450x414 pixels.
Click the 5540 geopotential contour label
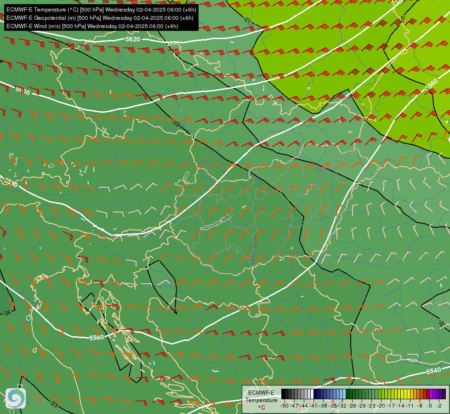433,371
